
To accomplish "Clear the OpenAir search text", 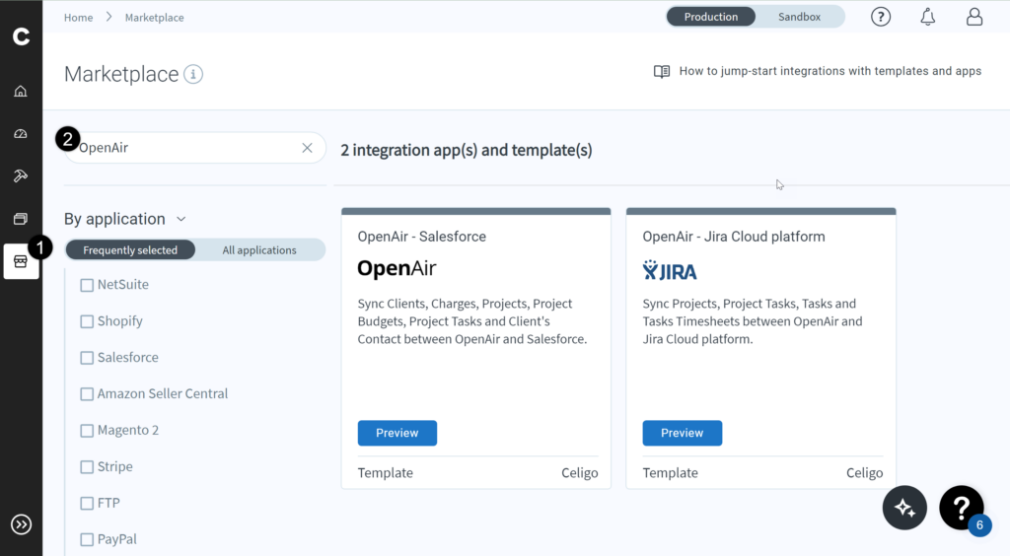I will click(307, 148).
